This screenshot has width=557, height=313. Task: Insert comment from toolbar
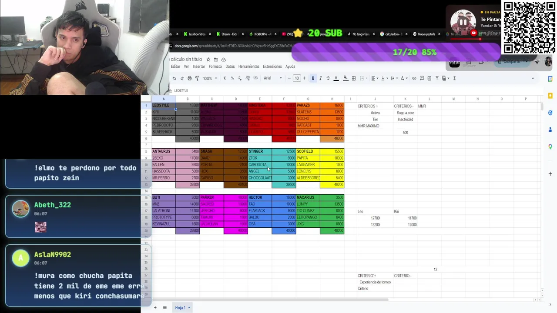422,78
